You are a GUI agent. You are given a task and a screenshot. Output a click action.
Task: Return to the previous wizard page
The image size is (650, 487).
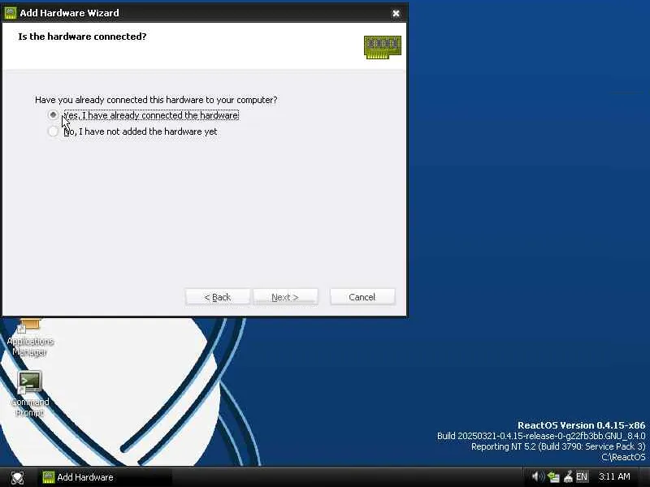218,297
